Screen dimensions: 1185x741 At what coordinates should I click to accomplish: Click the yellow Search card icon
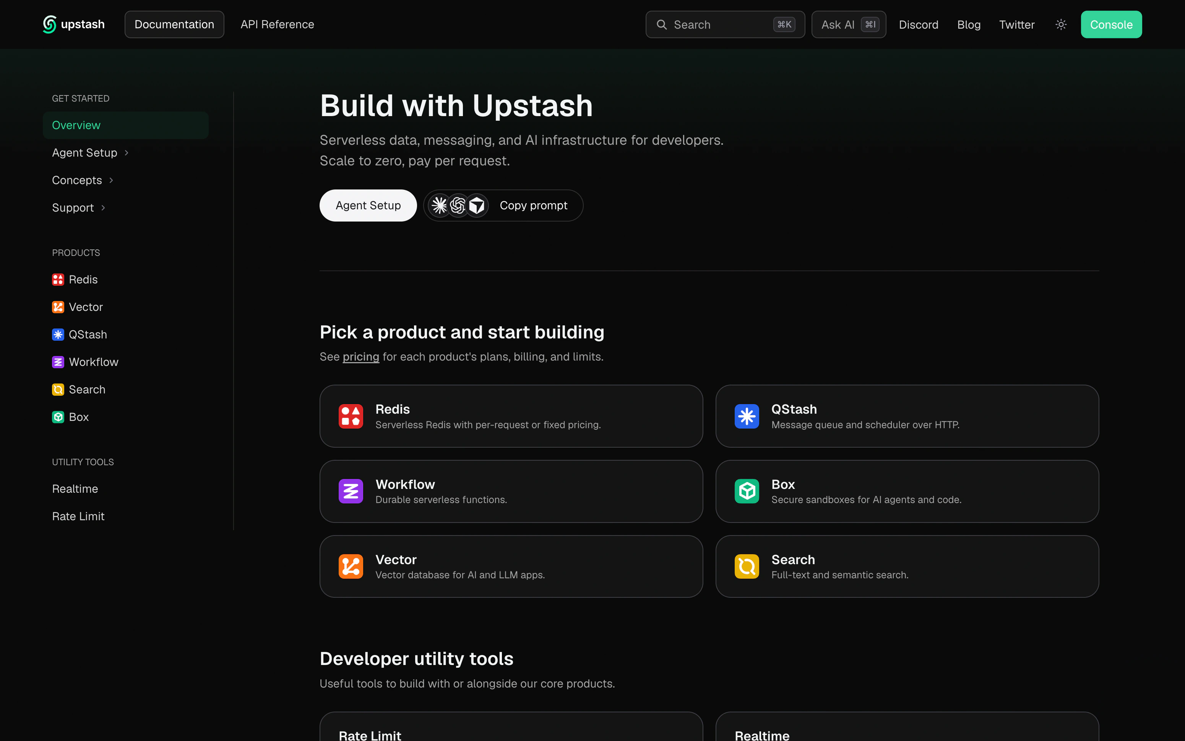click(747, 566)
